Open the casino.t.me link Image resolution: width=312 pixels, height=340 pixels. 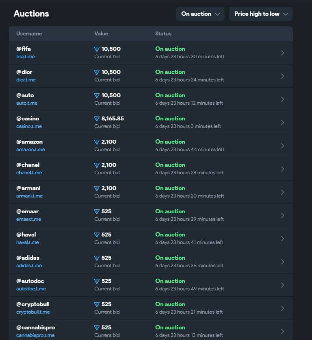29,126
